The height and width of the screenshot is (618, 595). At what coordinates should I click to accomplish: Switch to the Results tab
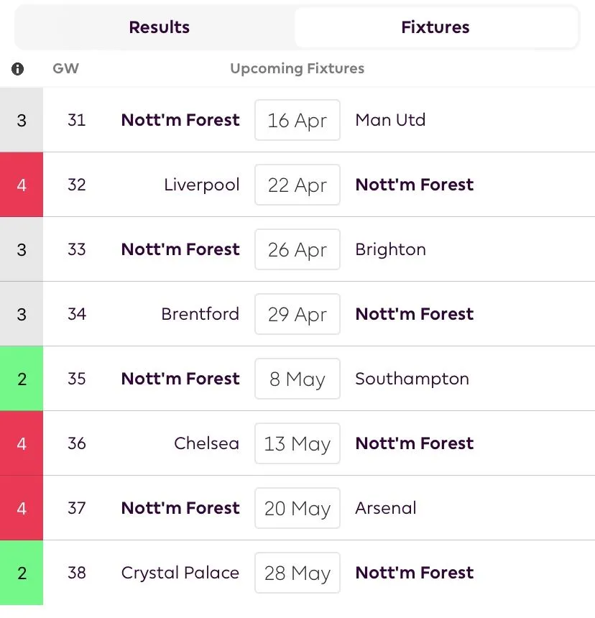[x=159, y=27]
